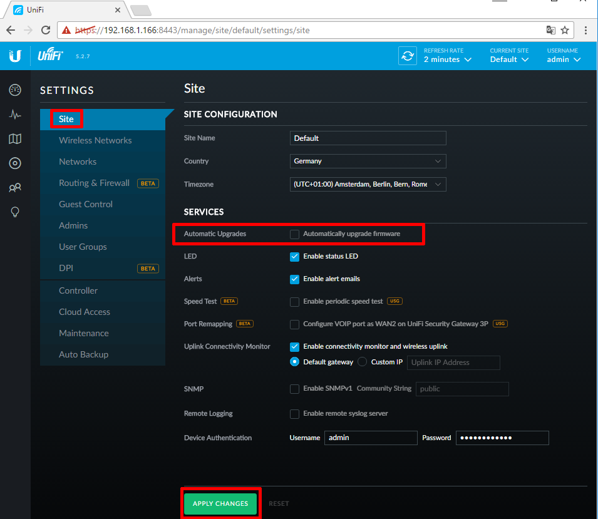Check Enable remote syslog server
The height and width of the screenshot is (519, 598).
tap(294, 414)
